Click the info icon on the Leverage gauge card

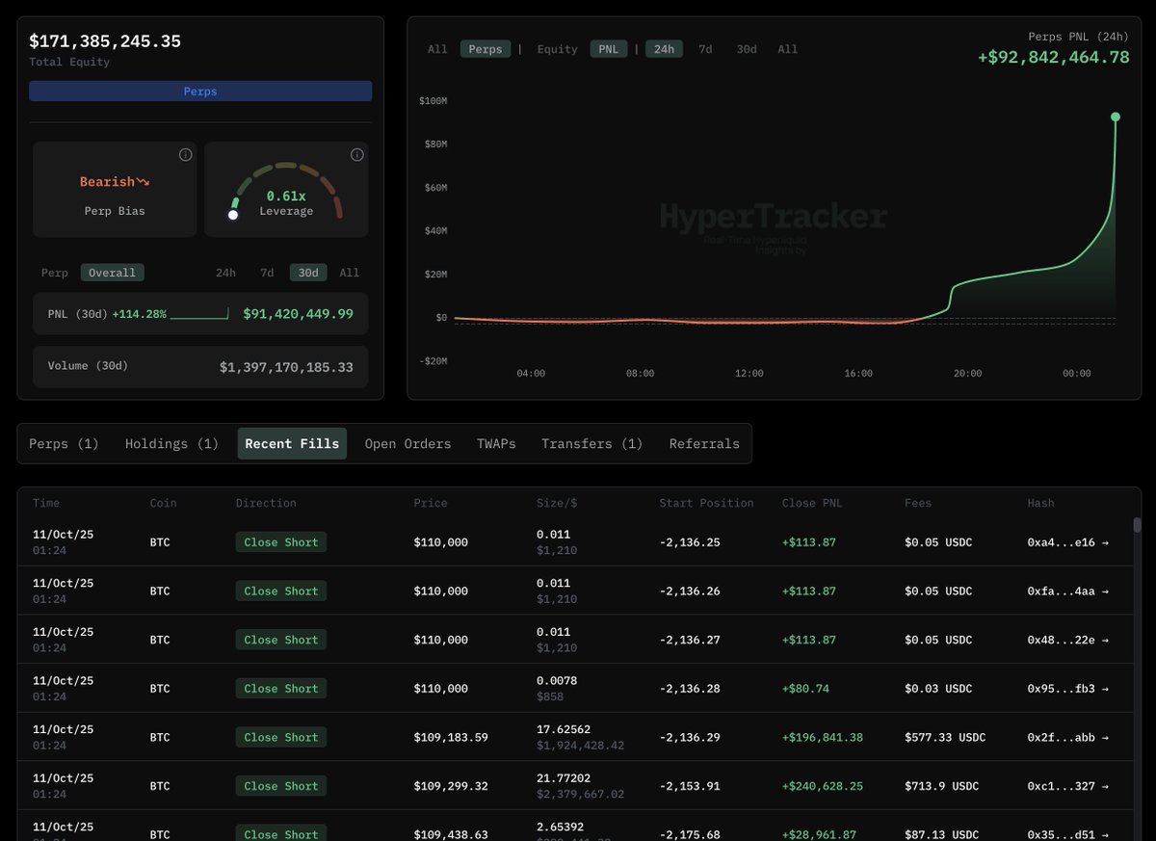coord(357,154)
